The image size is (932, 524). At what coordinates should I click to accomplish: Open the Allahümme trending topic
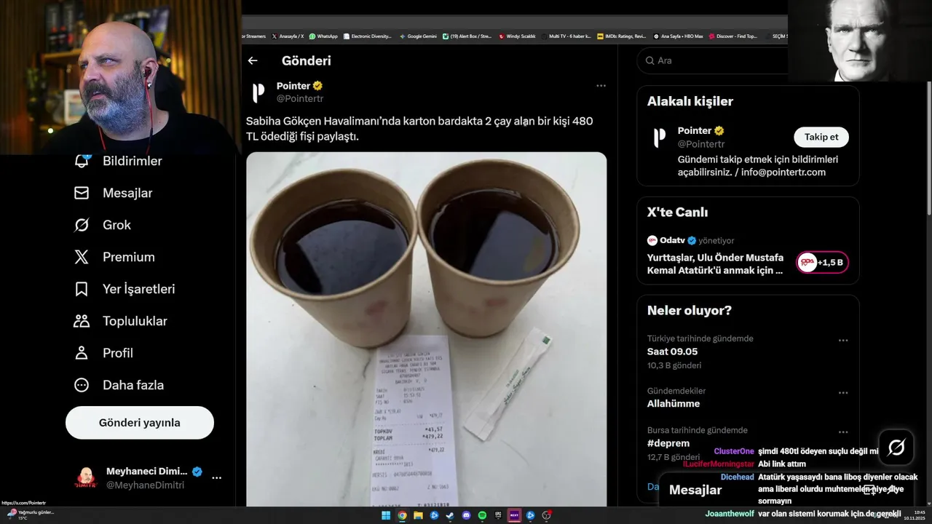coord(674,404)
